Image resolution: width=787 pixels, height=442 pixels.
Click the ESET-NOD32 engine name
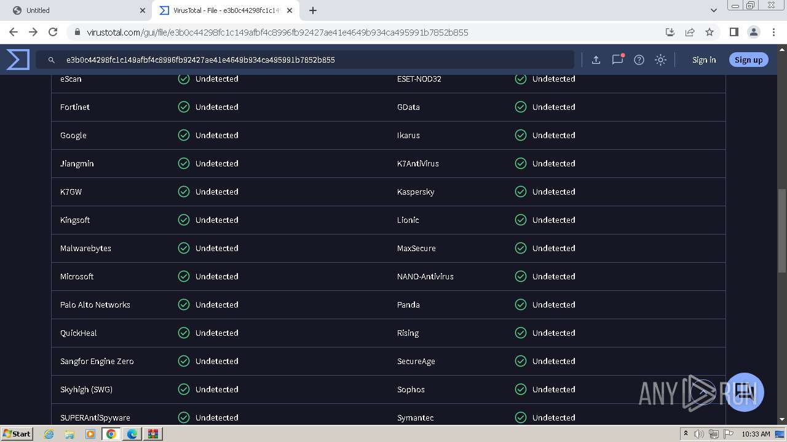(x=419, y=79)
